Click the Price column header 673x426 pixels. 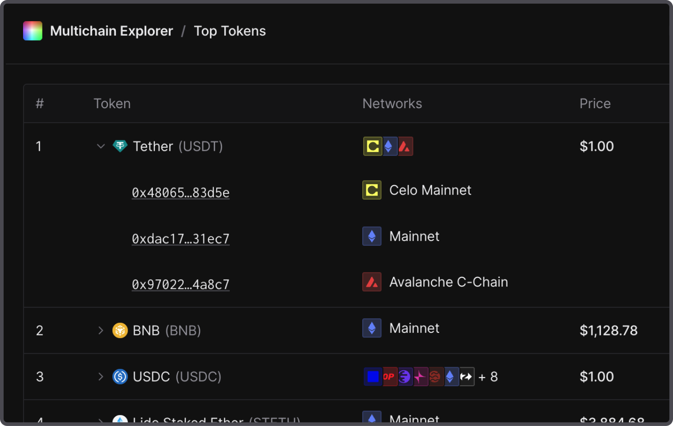tap(595, 104)
